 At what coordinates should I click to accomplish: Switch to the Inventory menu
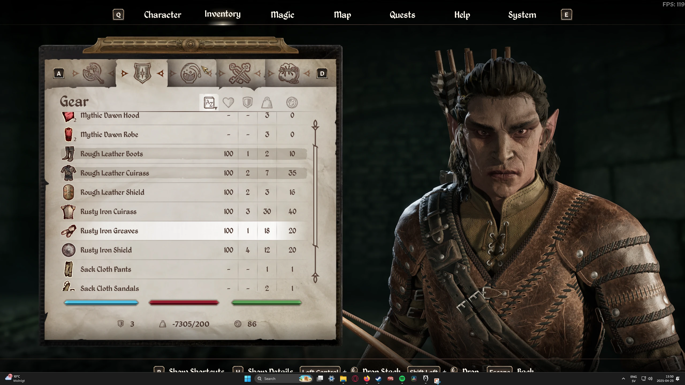[x=223, y=14]
